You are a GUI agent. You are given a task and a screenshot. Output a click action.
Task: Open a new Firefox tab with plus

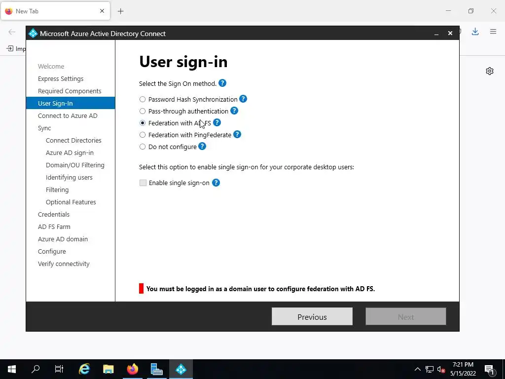pyautogui.click(x=120, y=11)
